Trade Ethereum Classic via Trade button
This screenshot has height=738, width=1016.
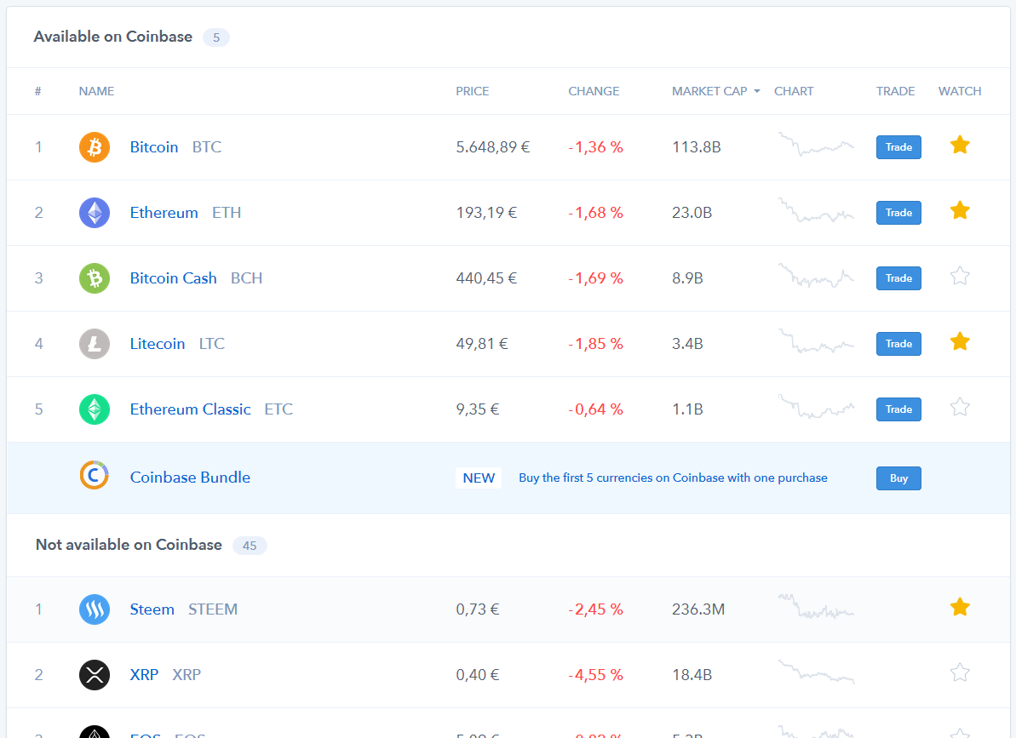898,409
